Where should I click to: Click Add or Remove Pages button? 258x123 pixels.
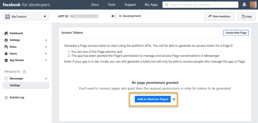(153, 99)
